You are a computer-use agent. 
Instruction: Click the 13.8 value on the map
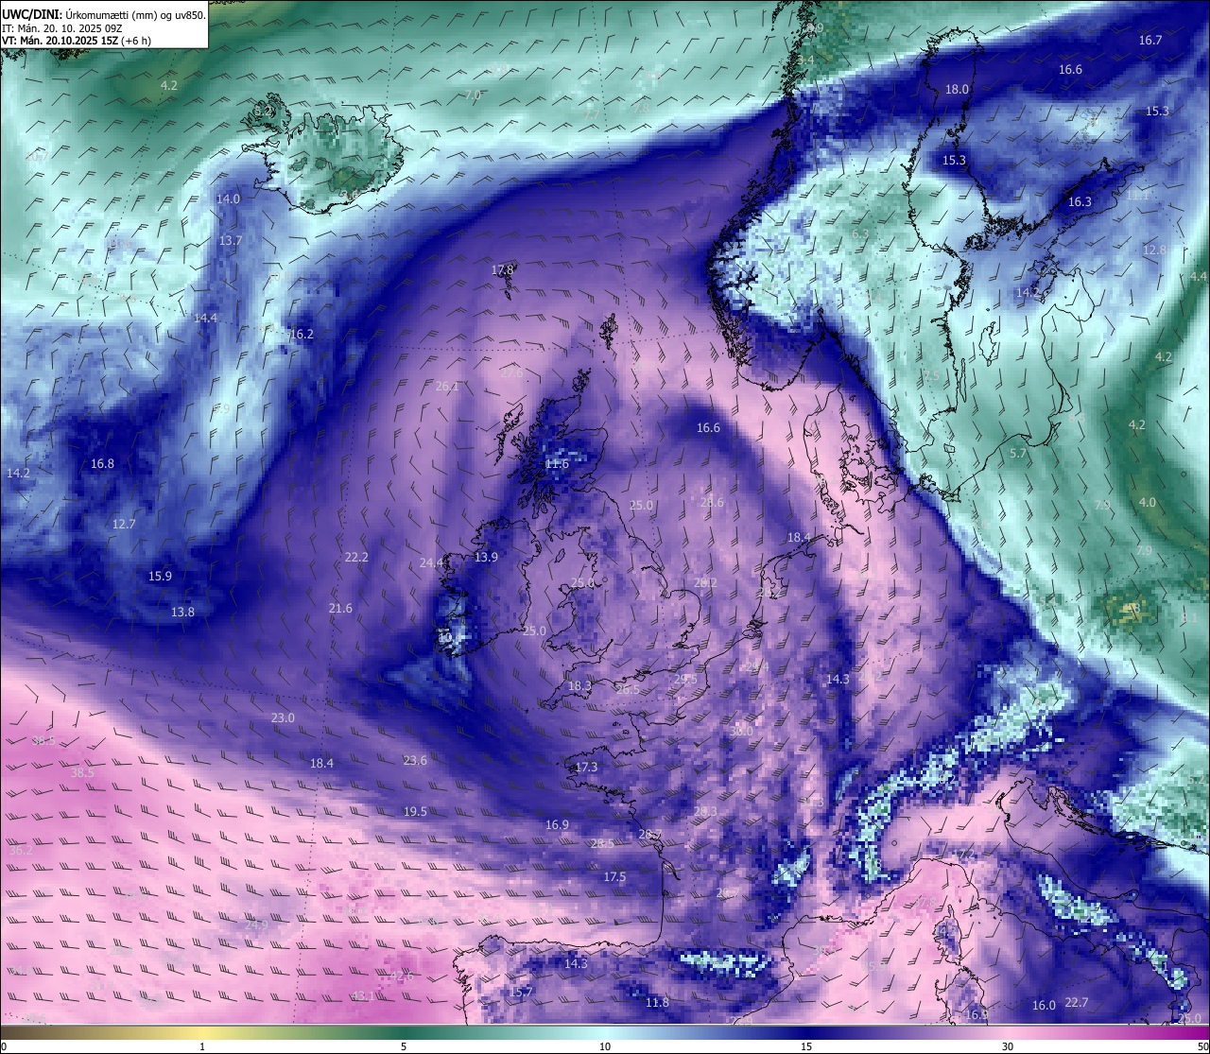182,612
